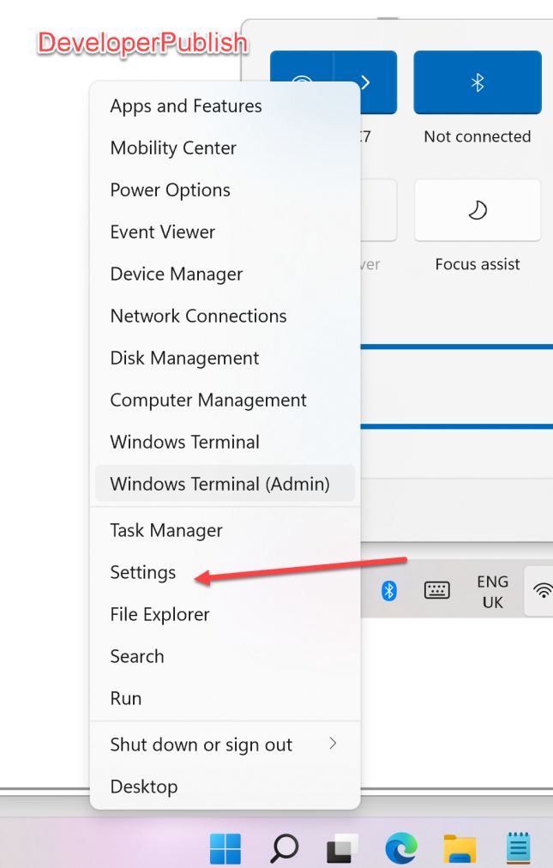The width and height of the screenshot is (553, 868).
Task: Open Task View on the taskbar
Action: coord(341,849)
